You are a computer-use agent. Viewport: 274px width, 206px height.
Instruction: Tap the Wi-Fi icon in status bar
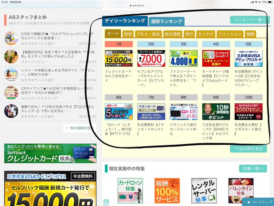point(256,2)
